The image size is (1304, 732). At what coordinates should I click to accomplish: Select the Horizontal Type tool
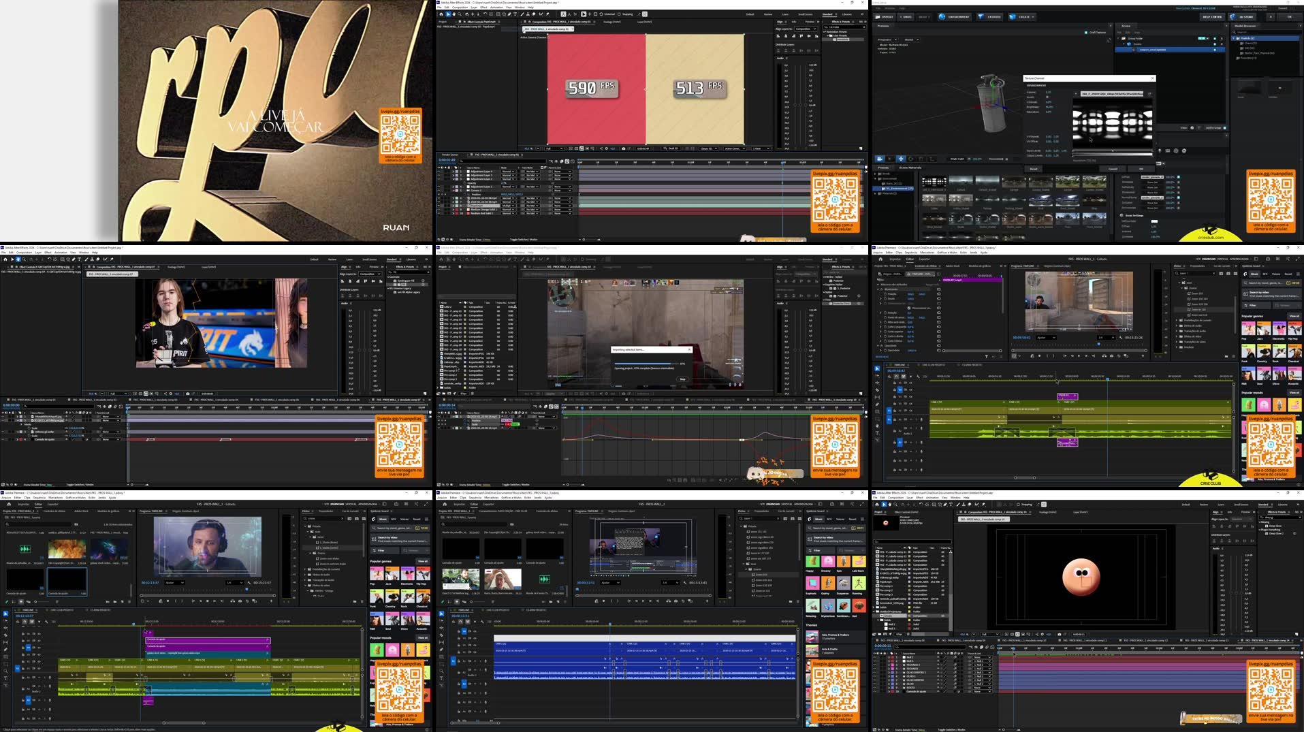tap(515, 14)
